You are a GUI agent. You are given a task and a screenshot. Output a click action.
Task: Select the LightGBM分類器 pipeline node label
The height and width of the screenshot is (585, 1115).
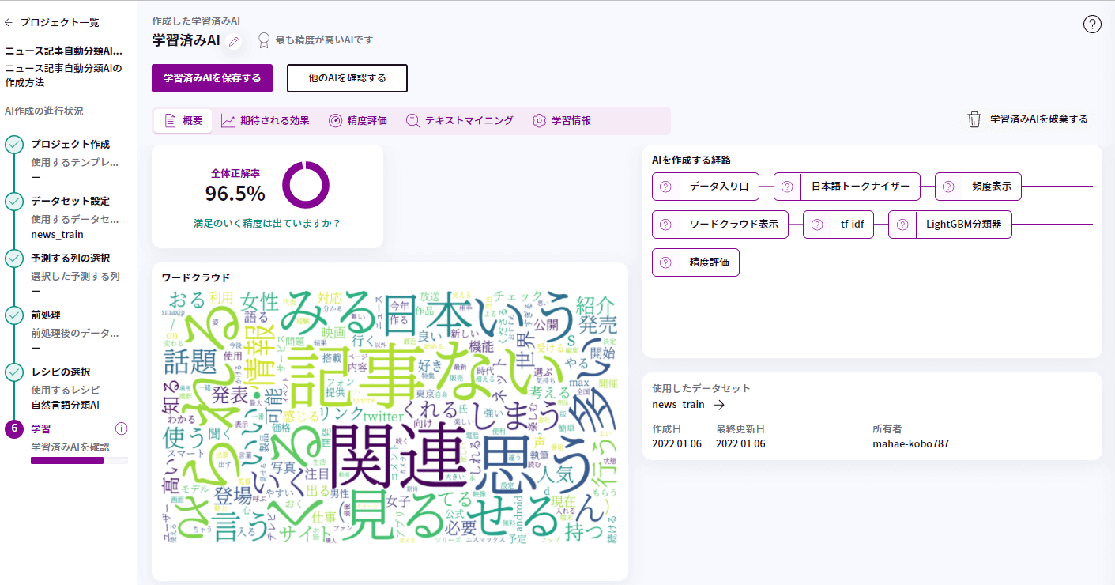(x=964, y=225)
